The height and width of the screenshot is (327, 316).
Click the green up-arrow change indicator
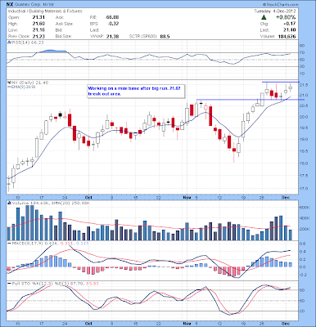tap(264, 17)
